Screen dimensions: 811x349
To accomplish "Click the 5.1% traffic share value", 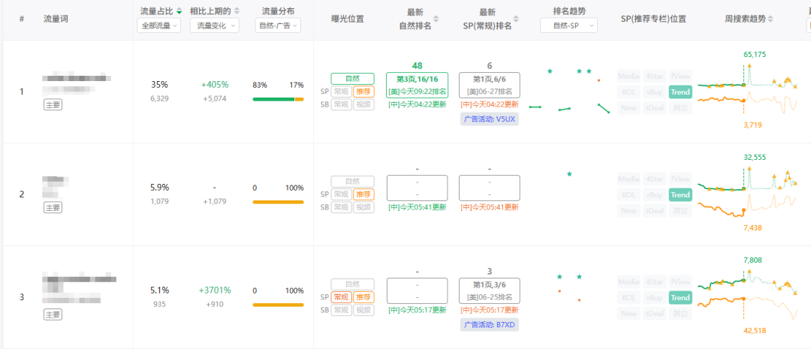I will pyautogui.click(x=159, y=290).
